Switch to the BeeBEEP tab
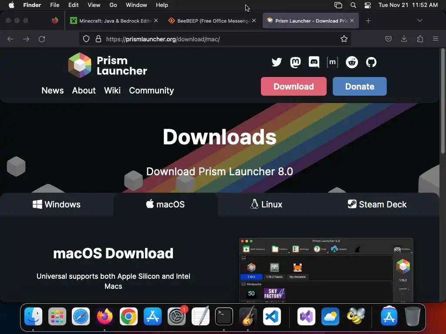 click(212, 21)
